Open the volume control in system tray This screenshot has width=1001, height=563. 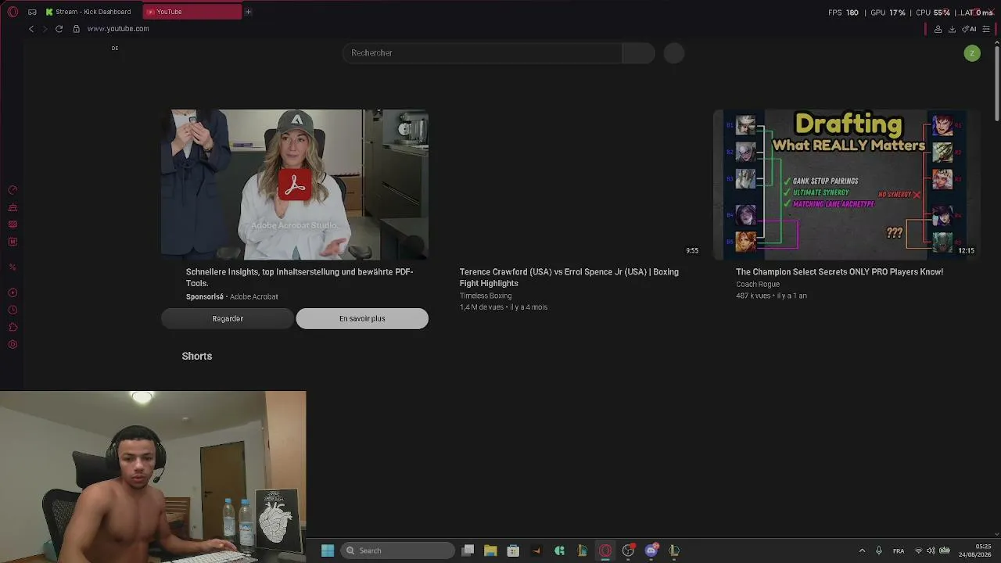pos(931,550)
